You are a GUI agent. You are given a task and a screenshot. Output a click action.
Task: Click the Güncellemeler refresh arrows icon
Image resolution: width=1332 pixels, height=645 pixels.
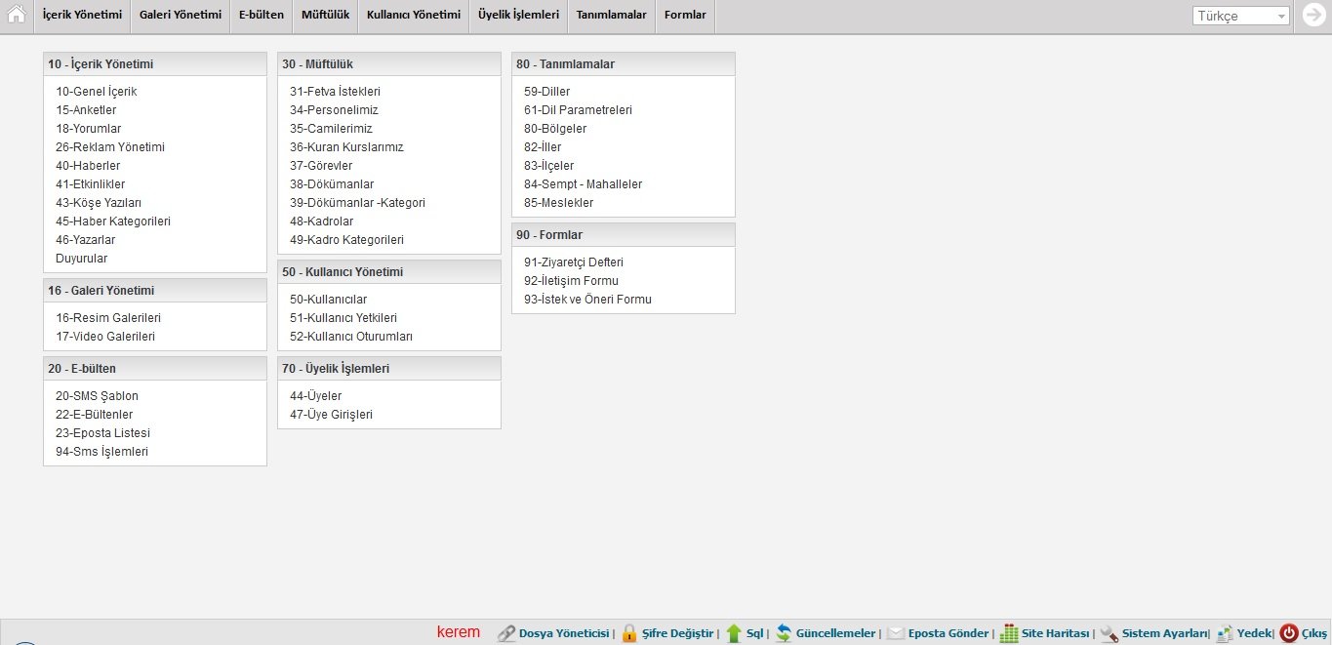pos(783,633)
